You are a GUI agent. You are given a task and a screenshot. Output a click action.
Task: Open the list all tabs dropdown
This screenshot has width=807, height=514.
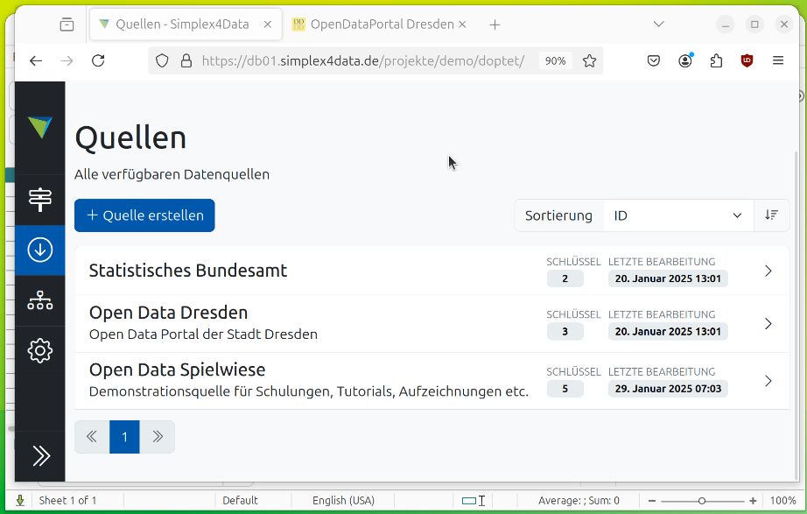658,25
